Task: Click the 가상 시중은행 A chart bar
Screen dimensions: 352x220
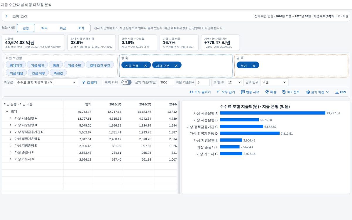Action: point(273,113)
